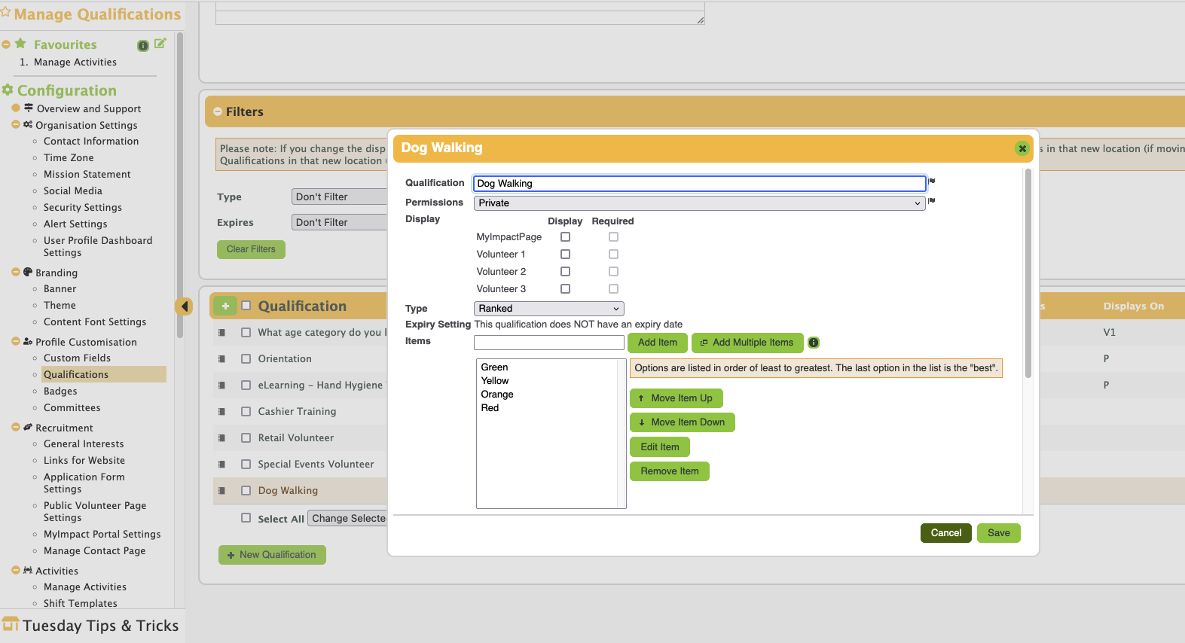This screenshot has height=643, width=1185.
Task: Click the green plus icon in Qualification header
Action: (x=224, y=306)
